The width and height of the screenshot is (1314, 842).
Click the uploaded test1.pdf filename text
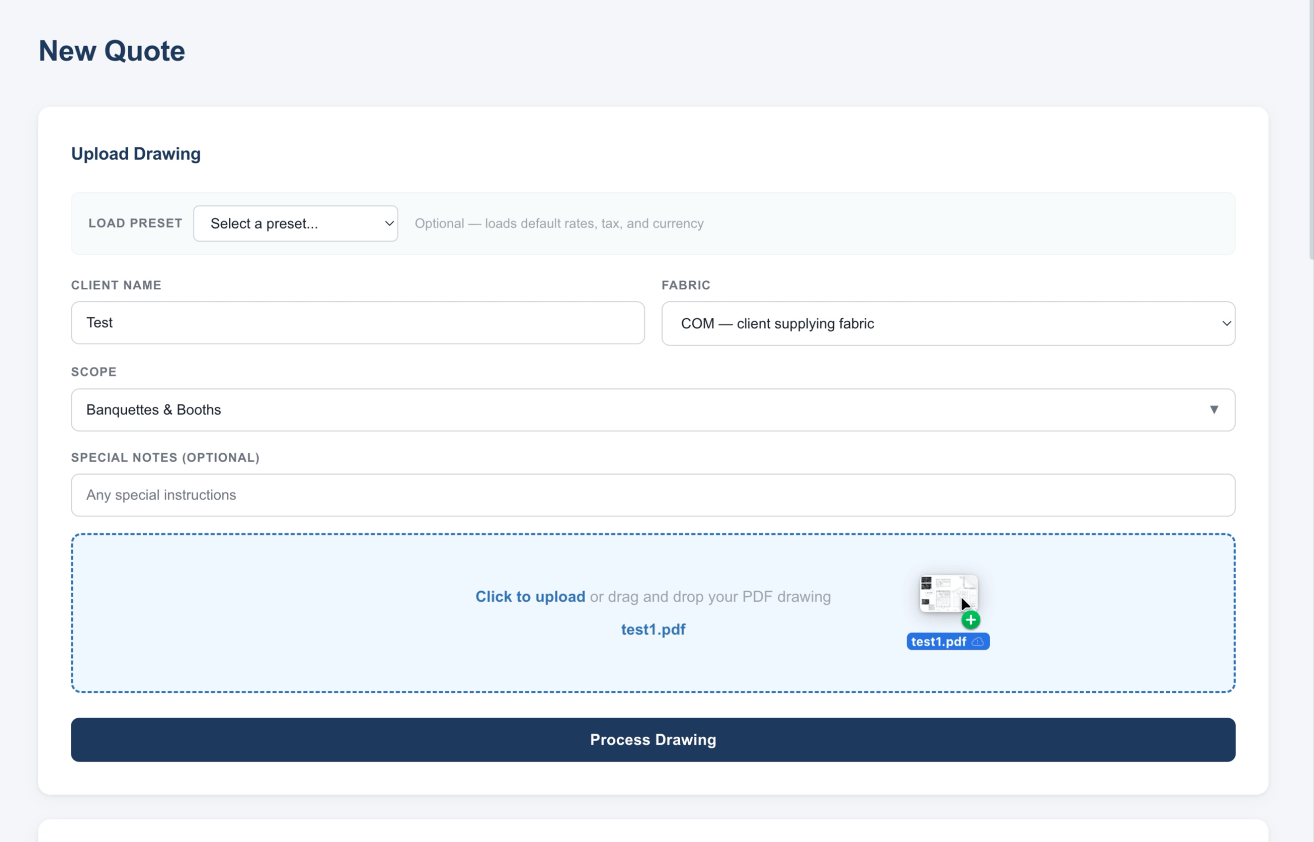click(x=653, y=629)
